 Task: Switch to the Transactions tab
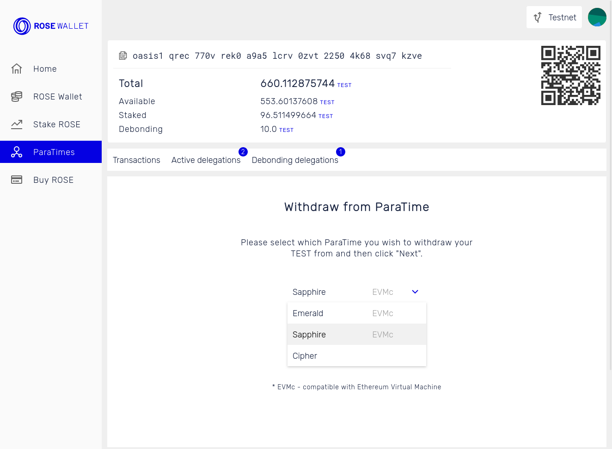click(136, 160)
